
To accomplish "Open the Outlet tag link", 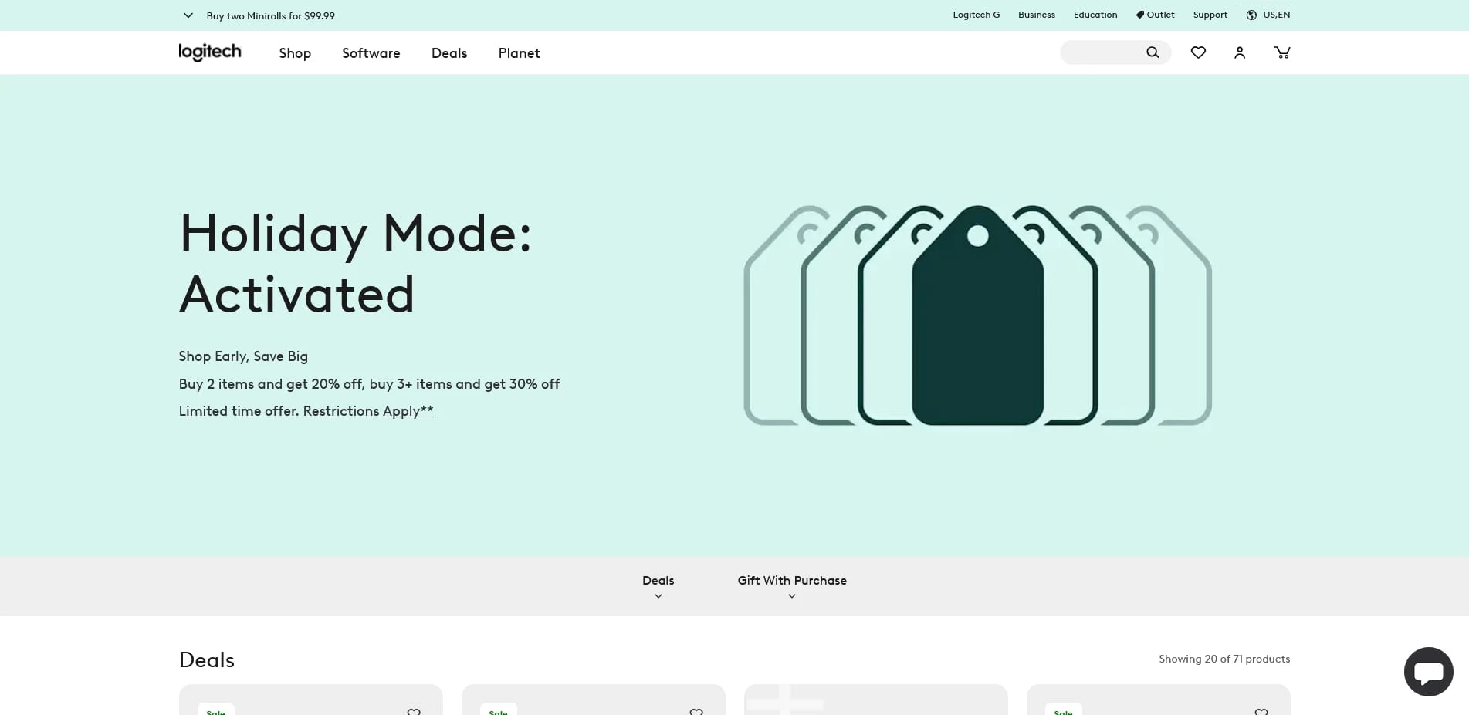I will (x=1155, y=15).
